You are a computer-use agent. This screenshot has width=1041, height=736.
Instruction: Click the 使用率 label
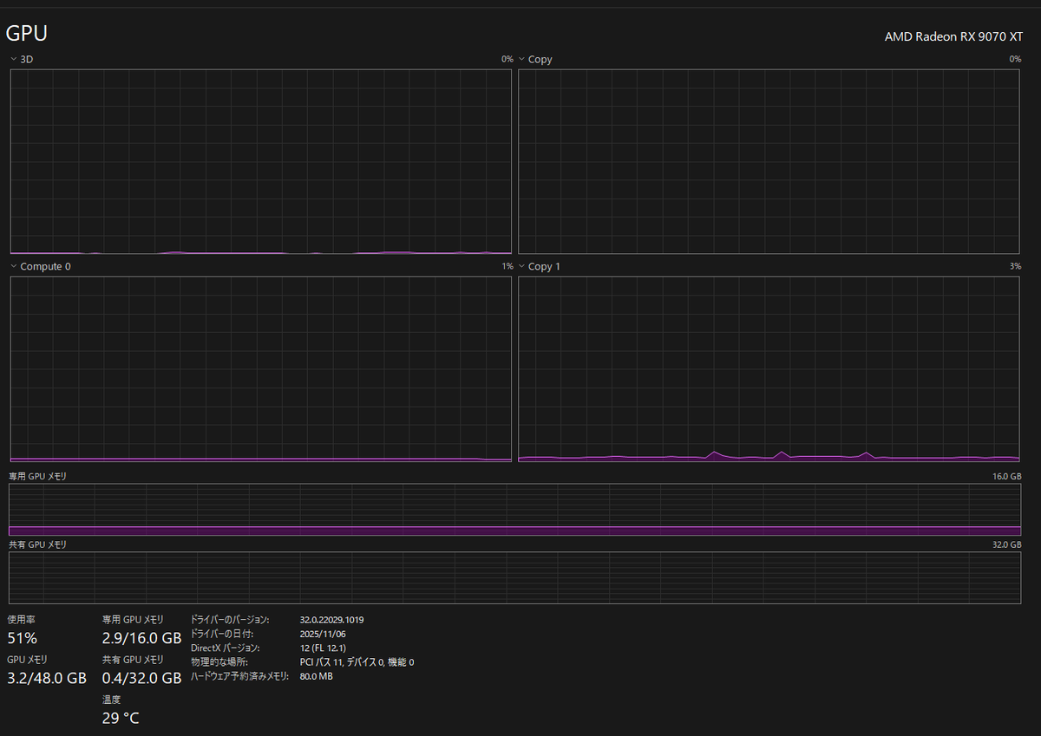point(22,620)
